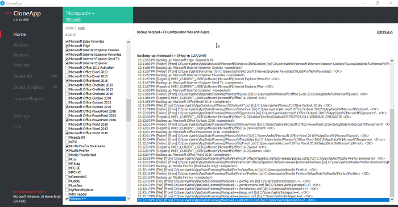This screenshot has width=398, height=207.
Task: Uncheck Microsoft Edge Favorites checkbox
Action: [x=67, y=42]
